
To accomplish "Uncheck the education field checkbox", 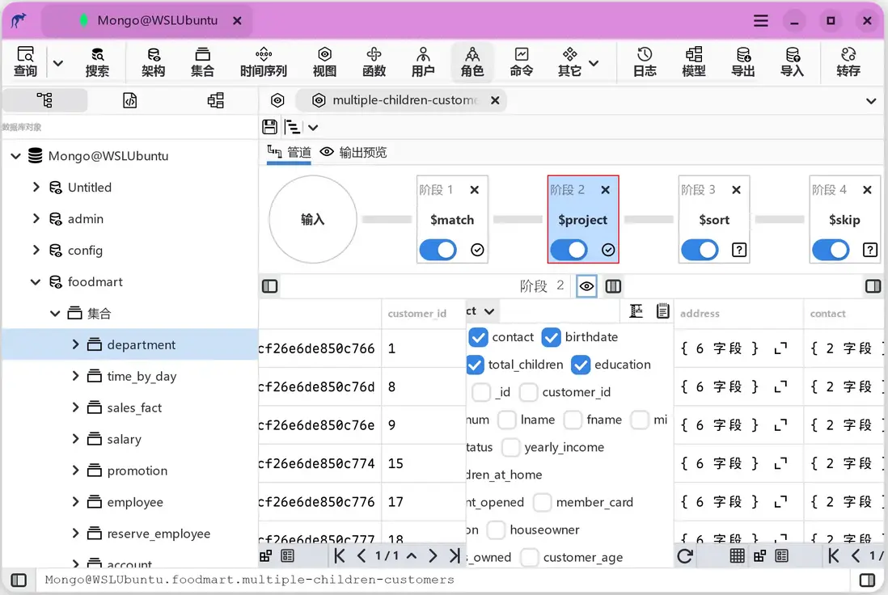I will (580, 365).
